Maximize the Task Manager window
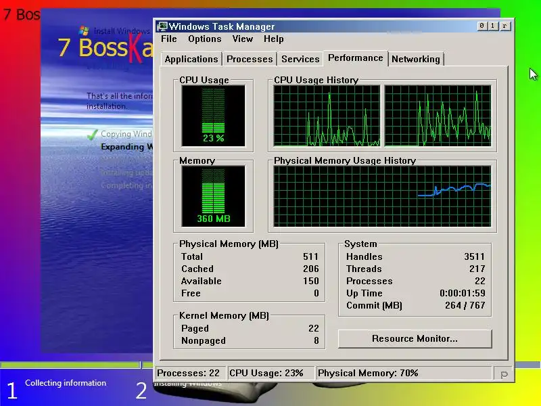 [493, 26]
